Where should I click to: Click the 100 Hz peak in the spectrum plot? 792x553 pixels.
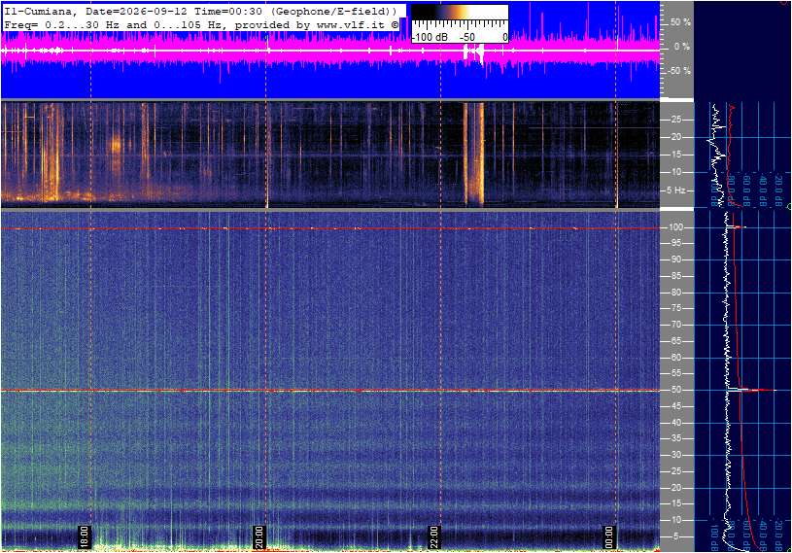pyautogui.click(x=737, y=227)
